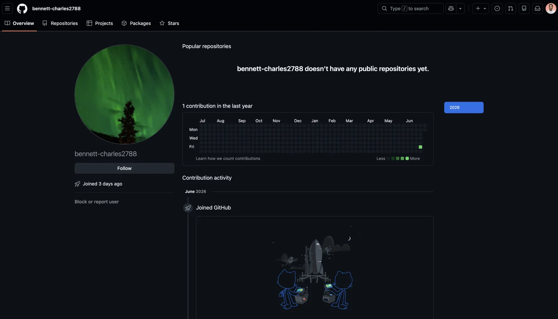Select the green contribution square for Friday

click(420, 147)
